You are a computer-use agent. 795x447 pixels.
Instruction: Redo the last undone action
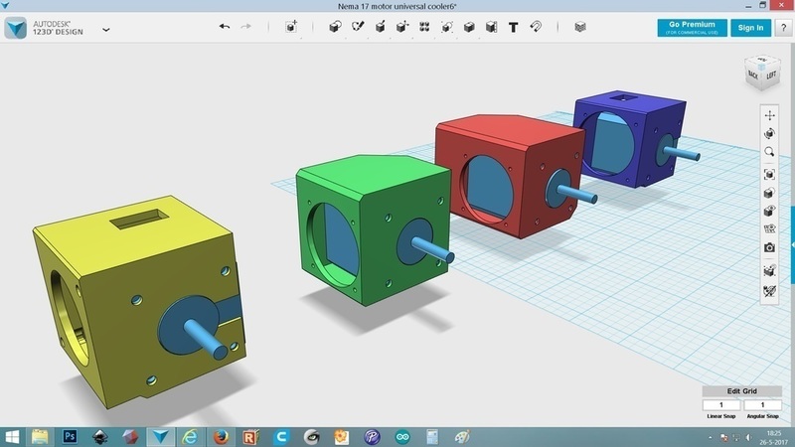pyautogui.click(x=245, y=27)
